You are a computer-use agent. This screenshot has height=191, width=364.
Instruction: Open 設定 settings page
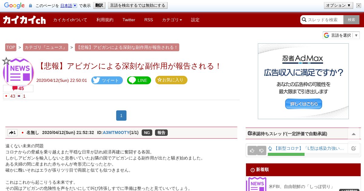195,20
